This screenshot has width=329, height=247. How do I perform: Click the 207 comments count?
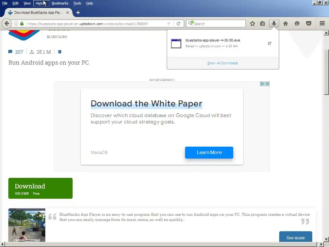(19, 52)
